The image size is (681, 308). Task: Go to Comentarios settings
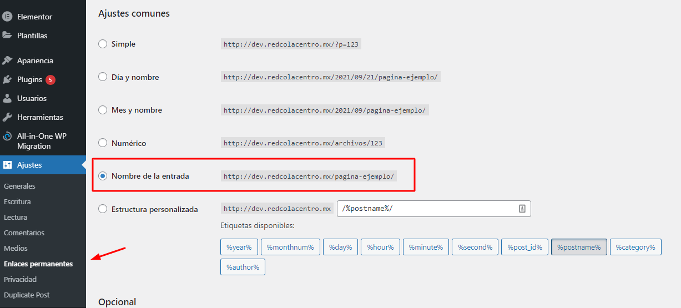[24, 233]
